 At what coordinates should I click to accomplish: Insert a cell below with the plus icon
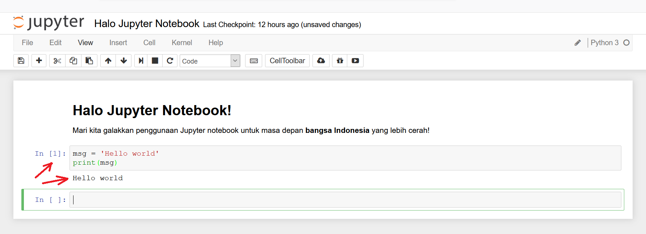[39, 61]
